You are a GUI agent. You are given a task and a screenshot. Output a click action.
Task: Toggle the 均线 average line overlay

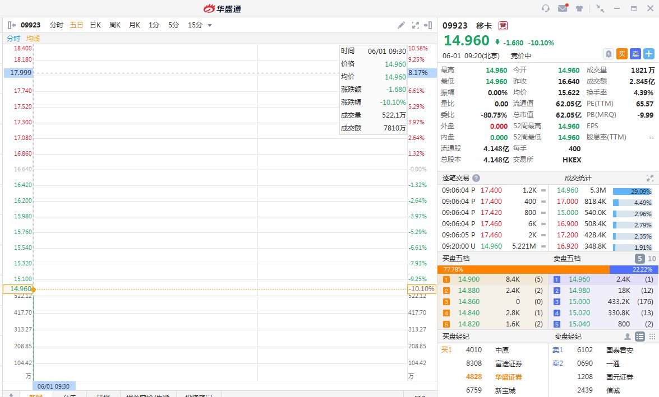[33, 39]
